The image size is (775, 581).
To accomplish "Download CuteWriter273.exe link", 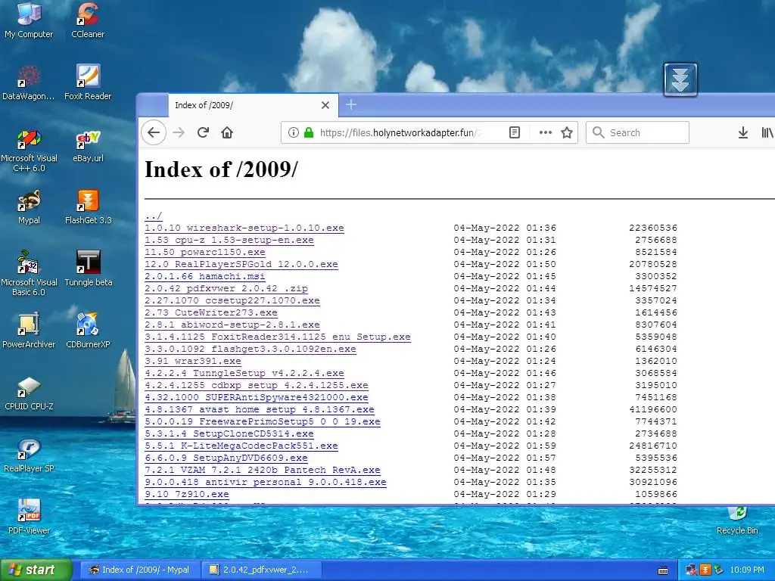I will point(210,312).
